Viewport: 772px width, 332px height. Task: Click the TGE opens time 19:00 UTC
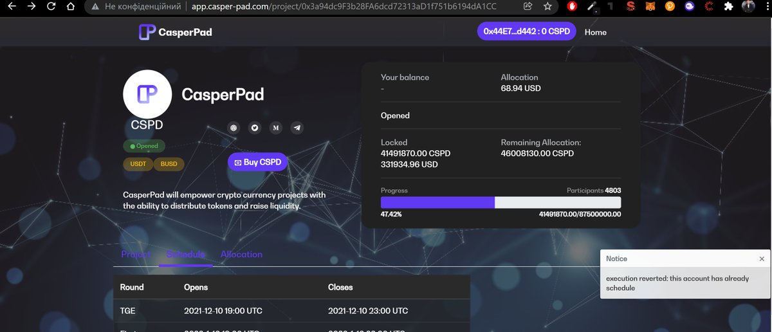(223, 310)
